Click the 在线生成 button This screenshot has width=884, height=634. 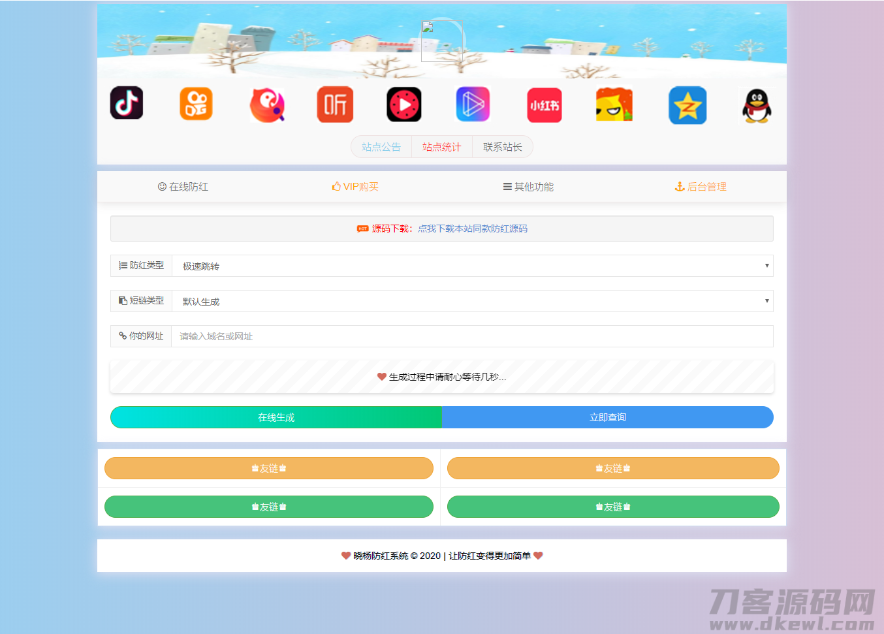pos(276,417)
